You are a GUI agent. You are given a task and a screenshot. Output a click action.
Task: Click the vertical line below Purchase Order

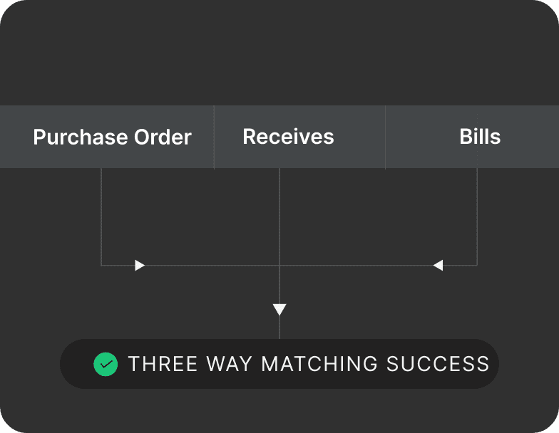coord(101,214)
